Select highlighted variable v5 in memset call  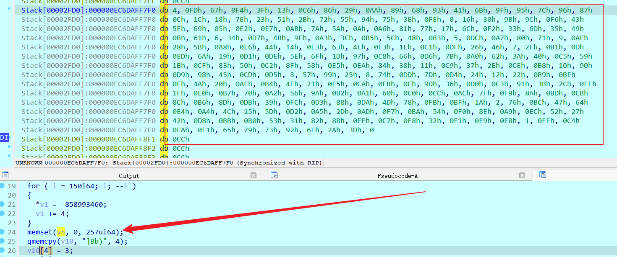[x=61, y=232]
